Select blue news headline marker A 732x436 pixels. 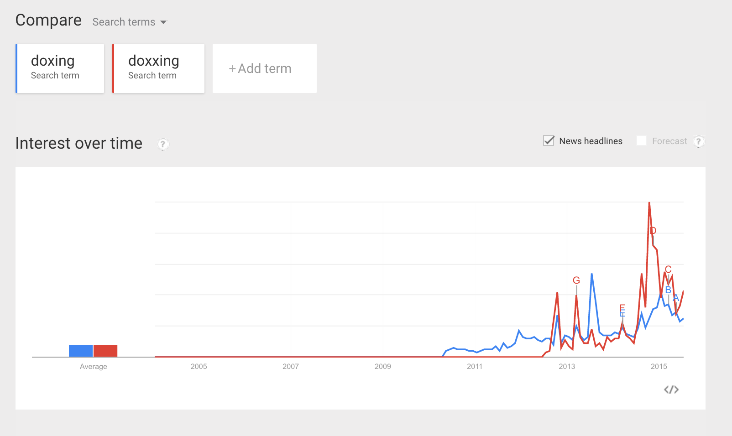point(676,298)
